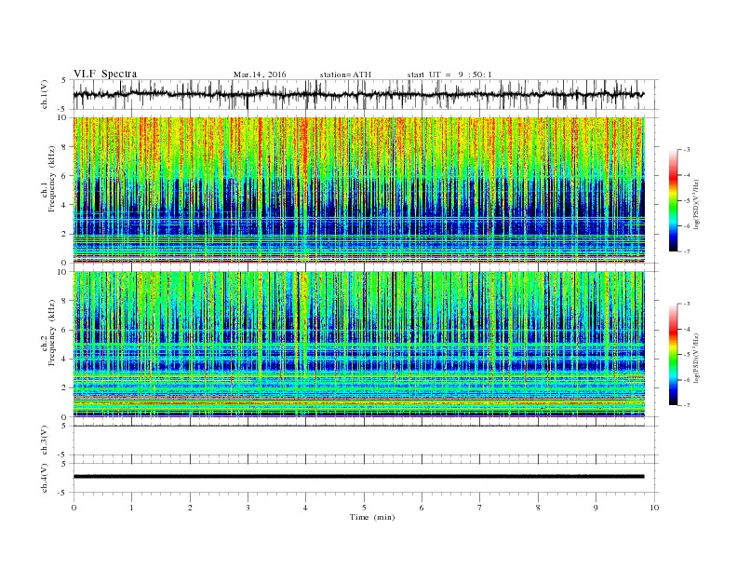Click time axis tick label "7"
The width and height of the screenshot is (737, 570).
tap(480, 508)
